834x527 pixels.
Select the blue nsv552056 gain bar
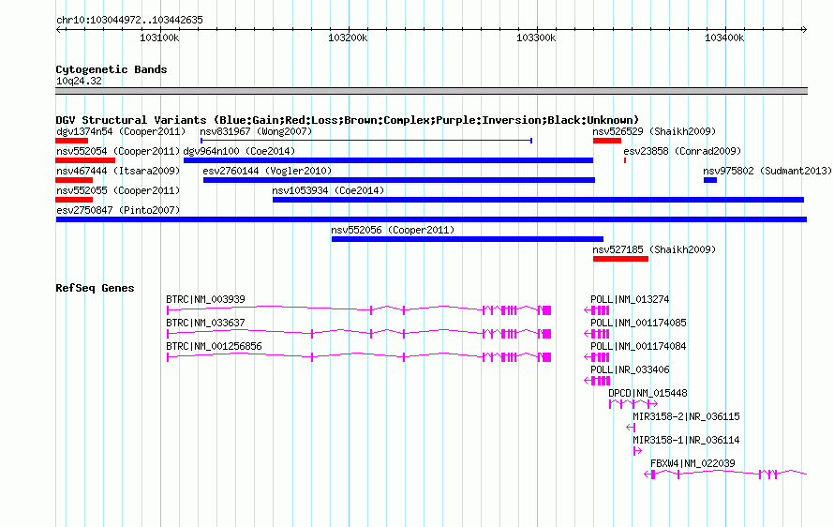[x=468, y=239]
